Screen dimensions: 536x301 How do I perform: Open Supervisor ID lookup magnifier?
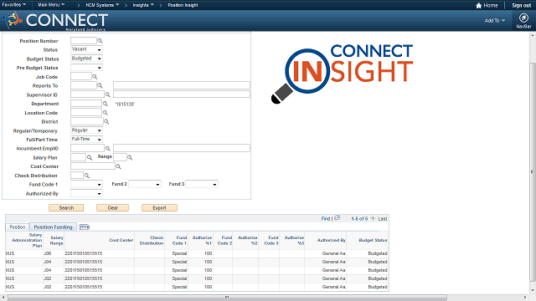coord(108,94)
